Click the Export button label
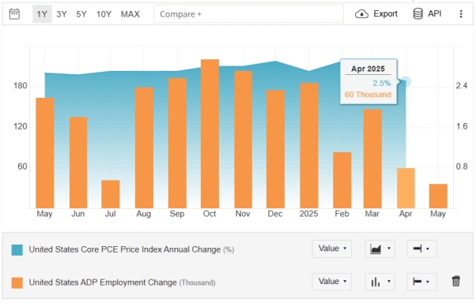Image resolution: width=476 pixels, height=303 pixels. (385, 14)
